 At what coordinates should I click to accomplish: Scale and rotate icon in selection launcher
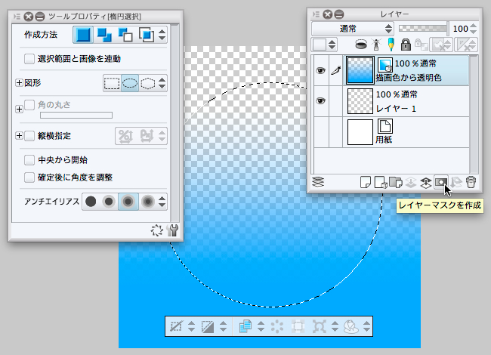coord(319,326)
